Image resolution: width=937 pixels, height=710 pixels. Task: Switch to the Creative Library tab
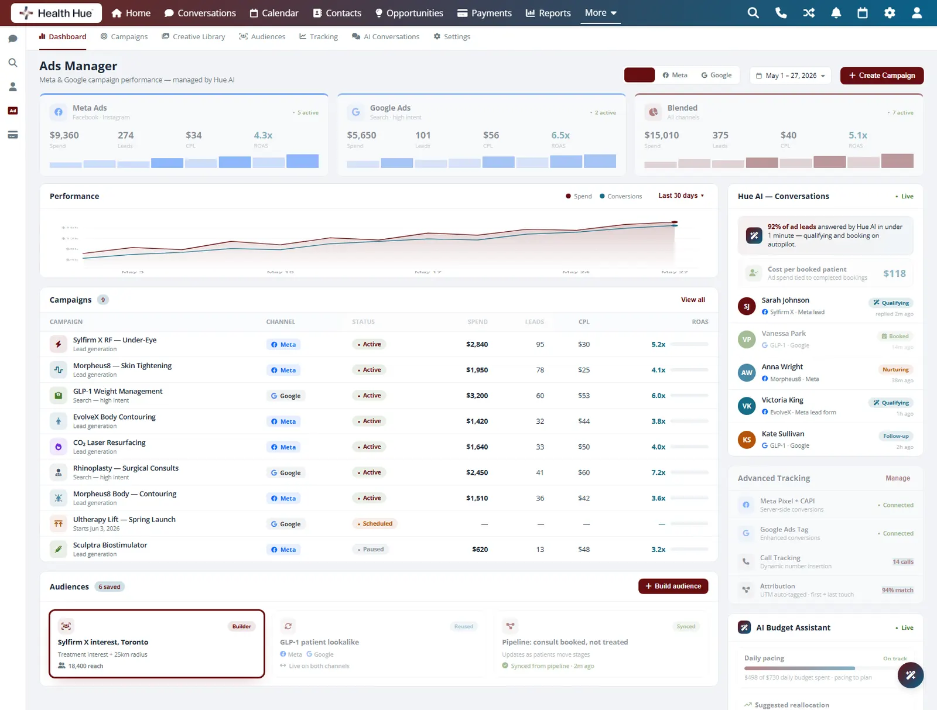(194, 36)
